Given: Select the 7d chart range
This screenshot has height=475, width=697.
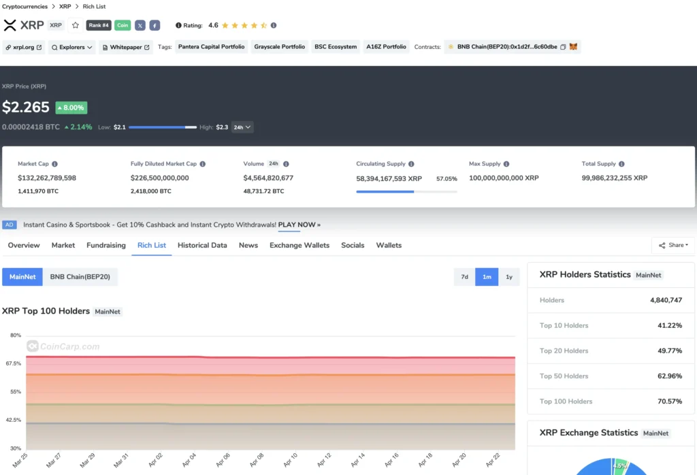Looking at the screenshot, I should click(x=464, y=277).
